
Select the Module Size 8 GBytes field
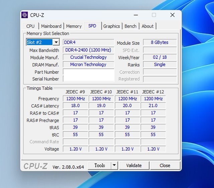[x=159, y=42]
